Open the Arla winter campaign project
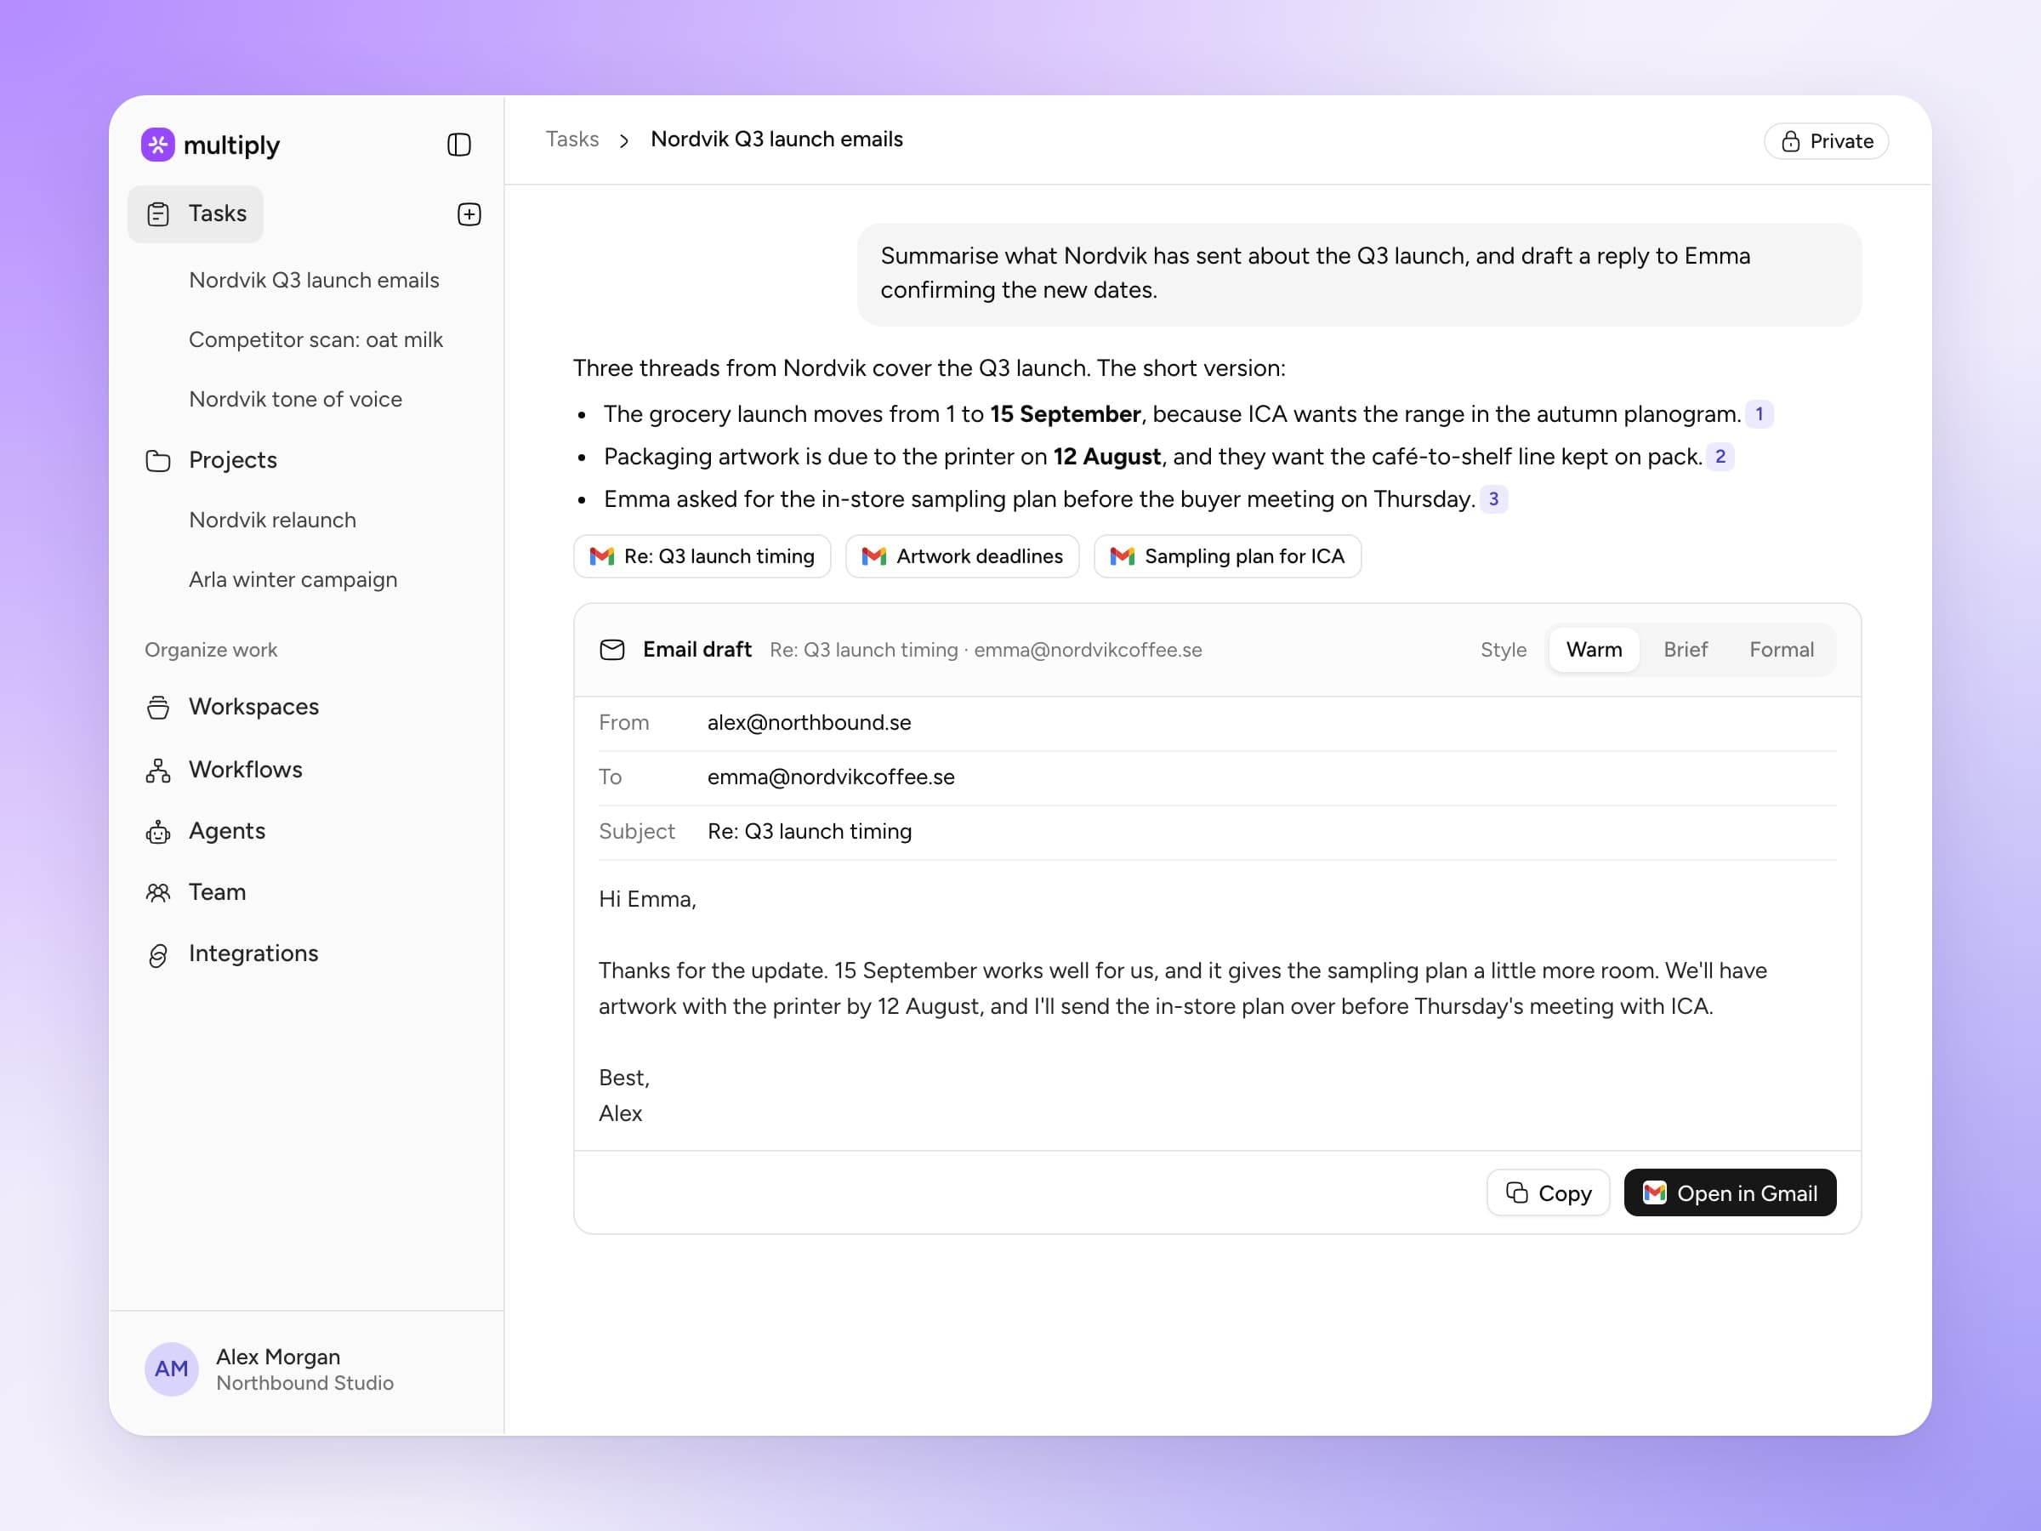This screenshot has height=1531, width=2041. click(293, 579)
